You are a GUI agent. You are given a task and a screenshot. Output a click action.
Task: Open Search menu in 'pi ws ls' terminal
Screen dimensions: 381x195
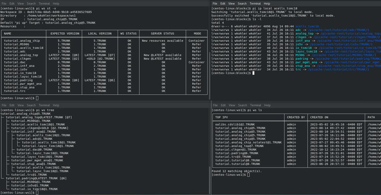[242, 105]
